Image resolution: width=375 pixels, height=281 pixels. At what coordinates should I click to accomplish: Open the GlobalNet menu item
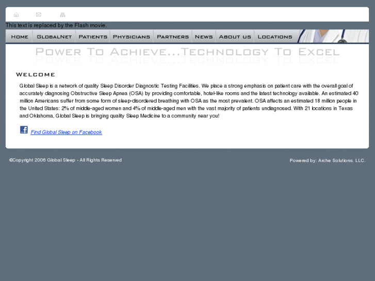[x=54, y=37]
